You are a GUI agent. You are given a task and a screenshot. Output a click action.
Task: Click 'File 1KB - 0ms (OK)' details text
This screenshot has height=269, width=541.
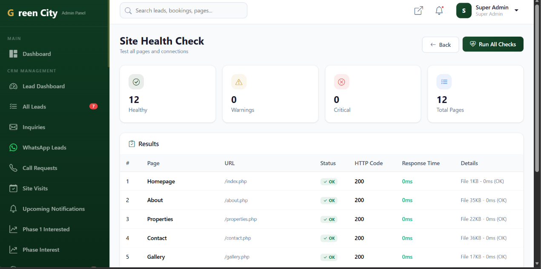[x=482, y=181]
